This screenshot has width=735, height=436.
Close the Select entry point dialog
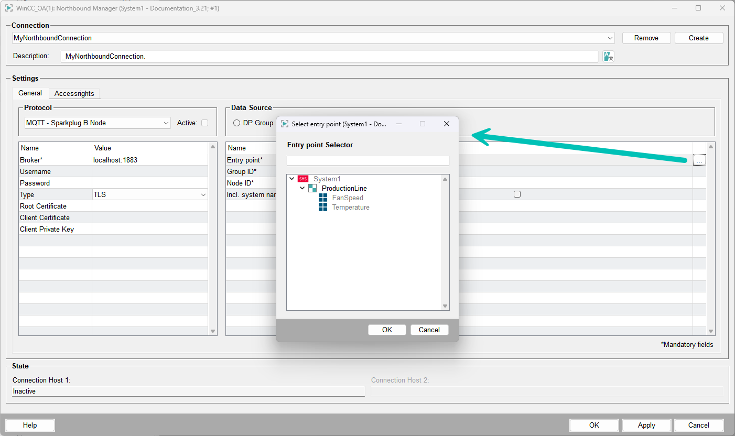(x=447, y=124)
